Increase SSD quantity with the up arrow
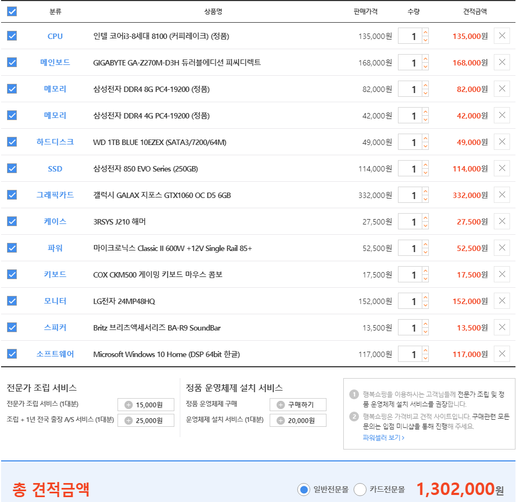Screen dimensions: 516x502 coord(426,165)
